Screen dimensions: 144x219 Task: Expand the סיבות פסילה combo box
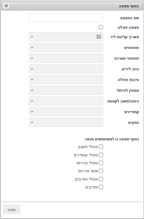[x=66, y=80]
